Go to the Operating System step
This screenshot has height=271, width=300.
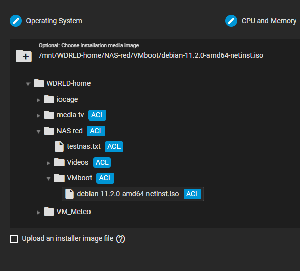tap(54, 21)
